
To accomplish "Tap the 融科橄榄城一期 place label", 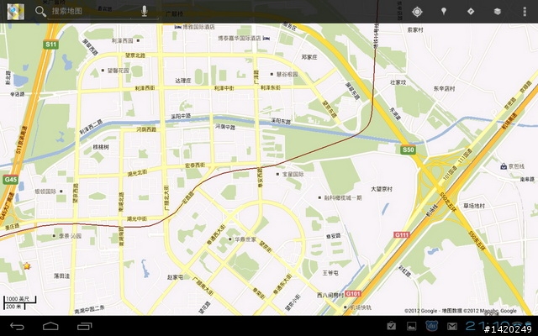I will (x=343, y=197).
